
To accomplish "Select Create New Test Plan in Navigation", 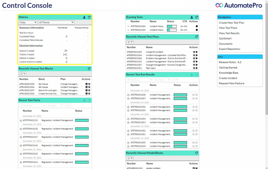I will tap(231, 23).
